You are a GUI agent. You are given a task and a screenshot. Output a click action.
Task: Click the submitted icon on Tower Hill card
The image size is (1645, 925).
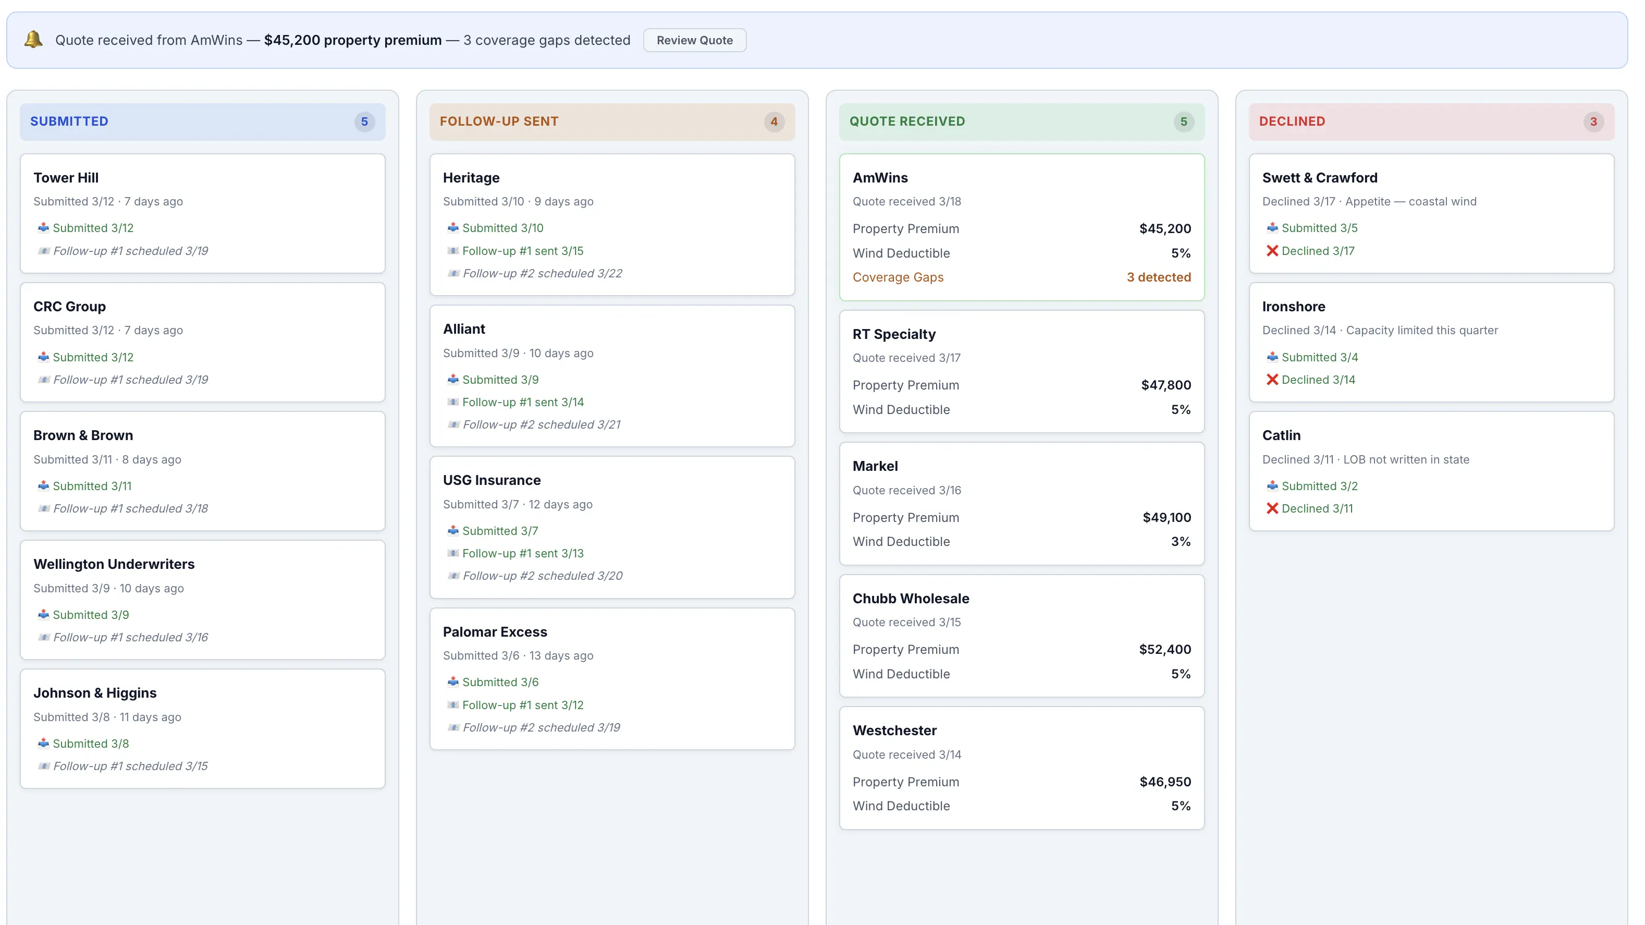tap(43, 228)
